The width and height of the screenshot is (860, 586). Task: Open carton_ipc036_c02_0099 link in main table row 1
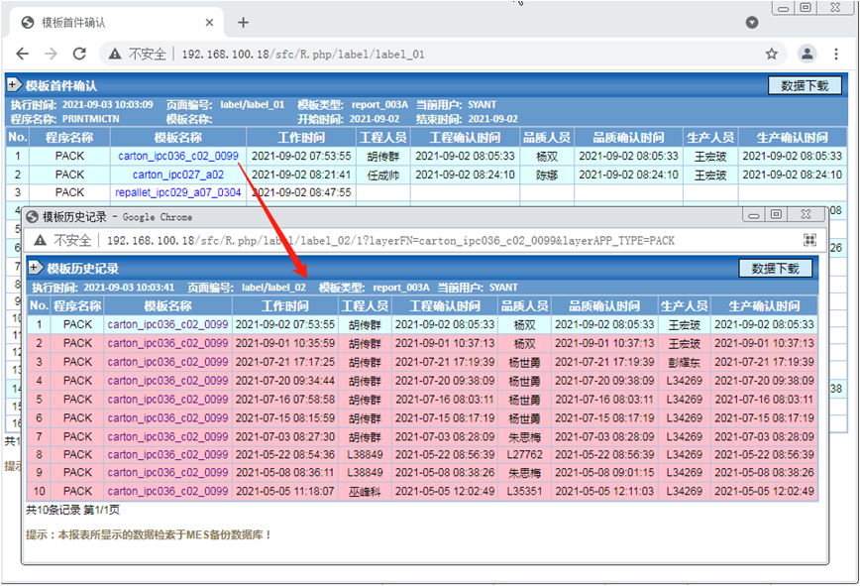tap(178, 156)
